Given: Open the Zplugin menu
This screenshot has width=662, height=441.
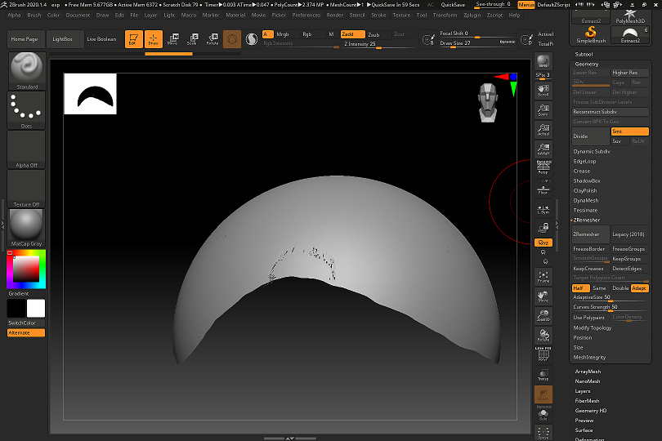Looking at the screenshot, I should tap(472, 15).
